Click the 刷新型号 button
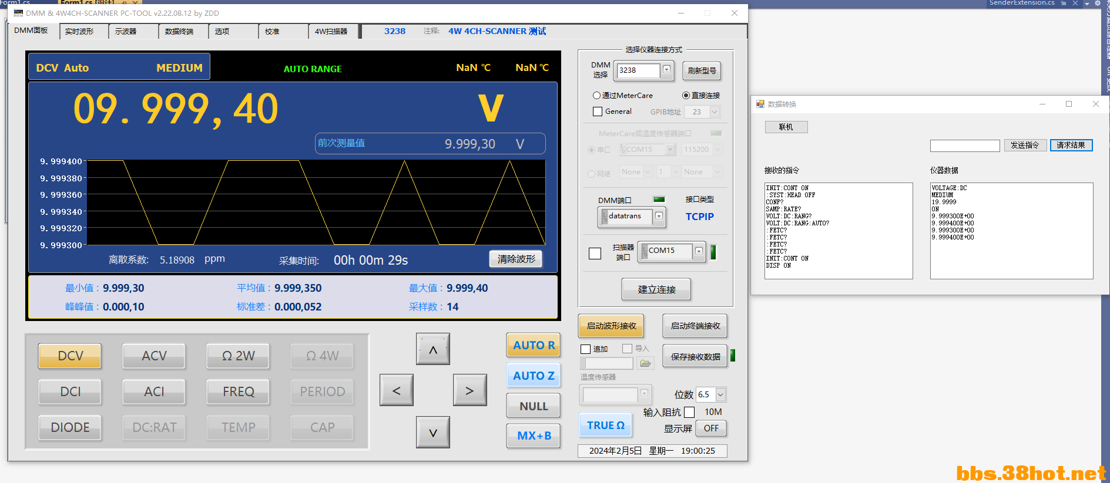This screenshot has width=1110, height=483. tap(702, 70)
